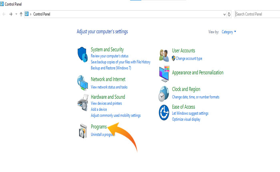Open the Network and Internet globe icon
This screenshot has height=172, width=280.
pyautogui.click(x=82, y=82)
